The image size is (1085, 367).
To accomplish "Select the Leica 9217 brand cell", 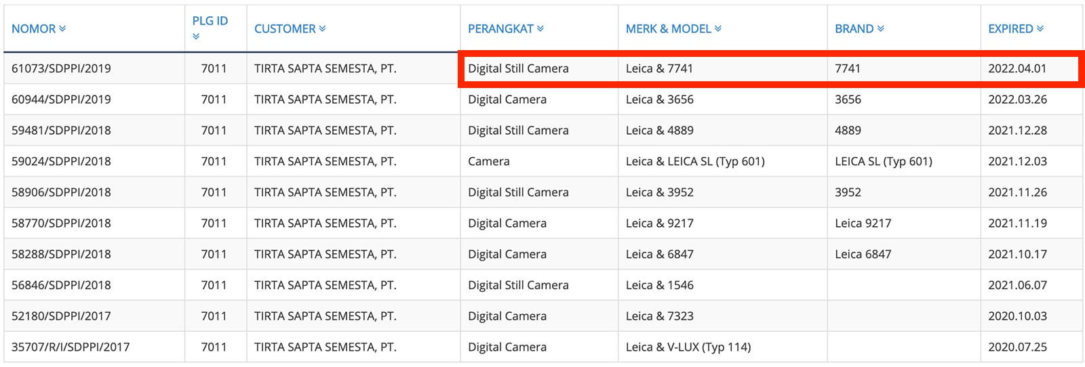I will (x=863, y=223).
